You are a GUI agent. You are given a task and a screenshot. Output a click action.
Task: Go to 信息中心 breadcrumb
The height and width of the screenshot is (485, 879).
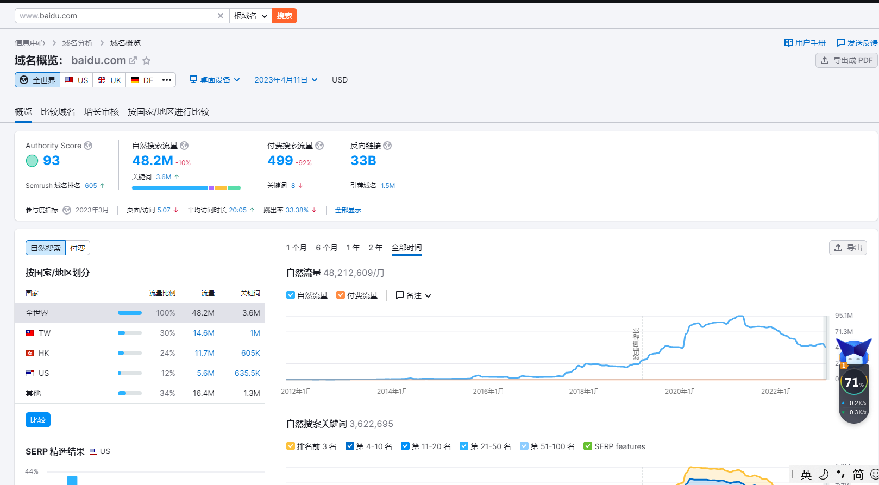tap(30, 43)
